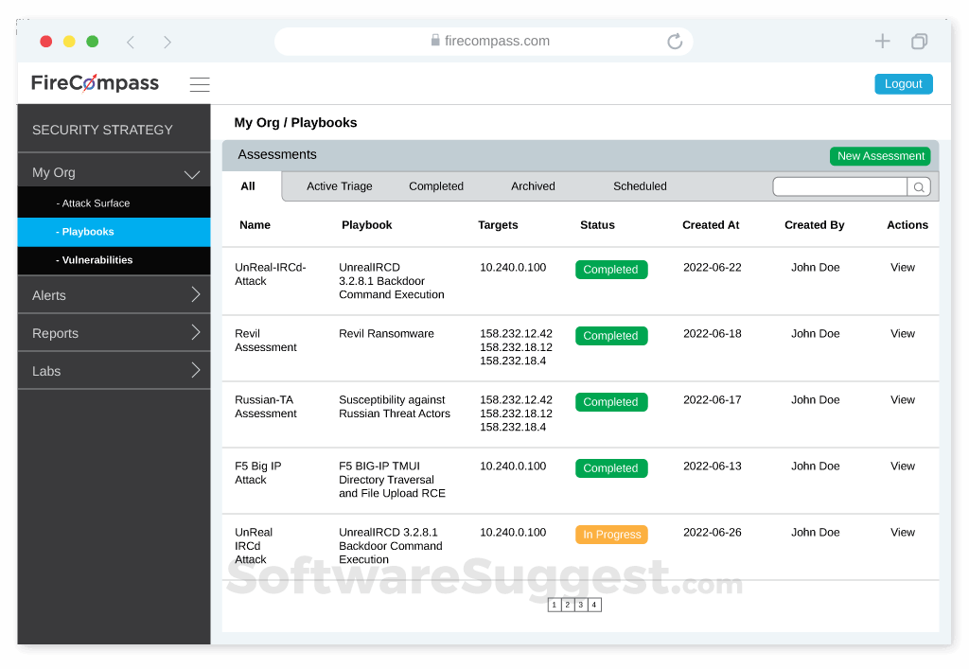Viewport: 969px width, 669px height.
Task: Go to page 3 of assessments
Action: pos(581,605)
